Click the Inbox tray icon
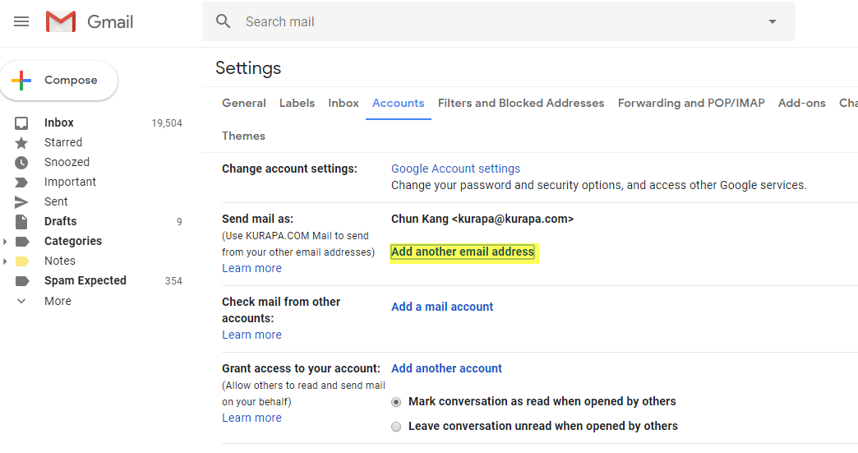This screenshot has width=858, height=453. point(21,122)
